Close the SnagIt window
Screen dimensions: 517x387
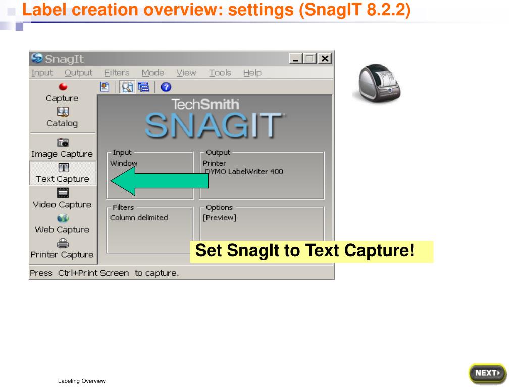coord(325,59)
